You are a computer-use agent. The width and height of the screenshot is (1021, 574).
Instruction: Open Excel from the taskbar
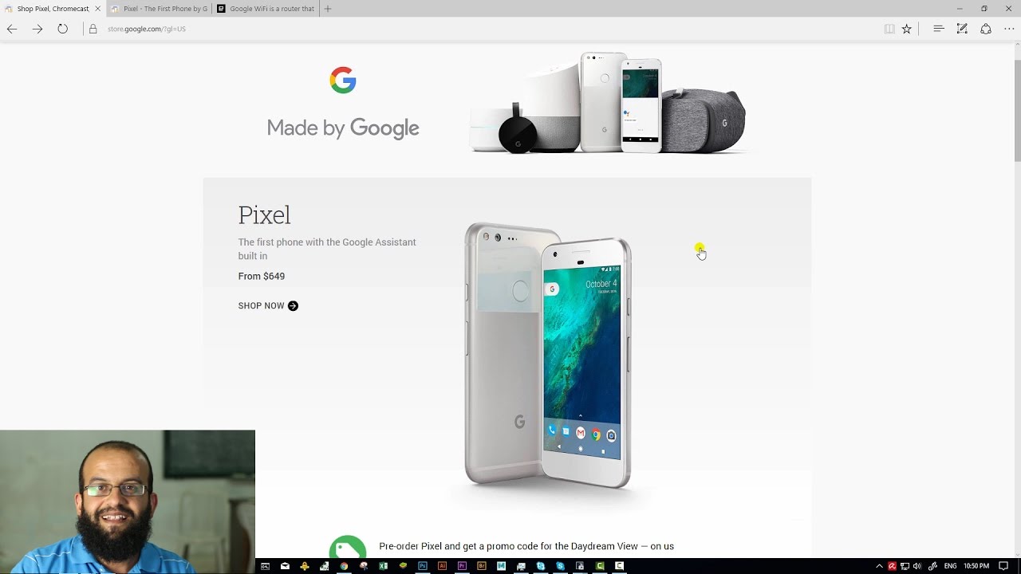pos(383,566)
